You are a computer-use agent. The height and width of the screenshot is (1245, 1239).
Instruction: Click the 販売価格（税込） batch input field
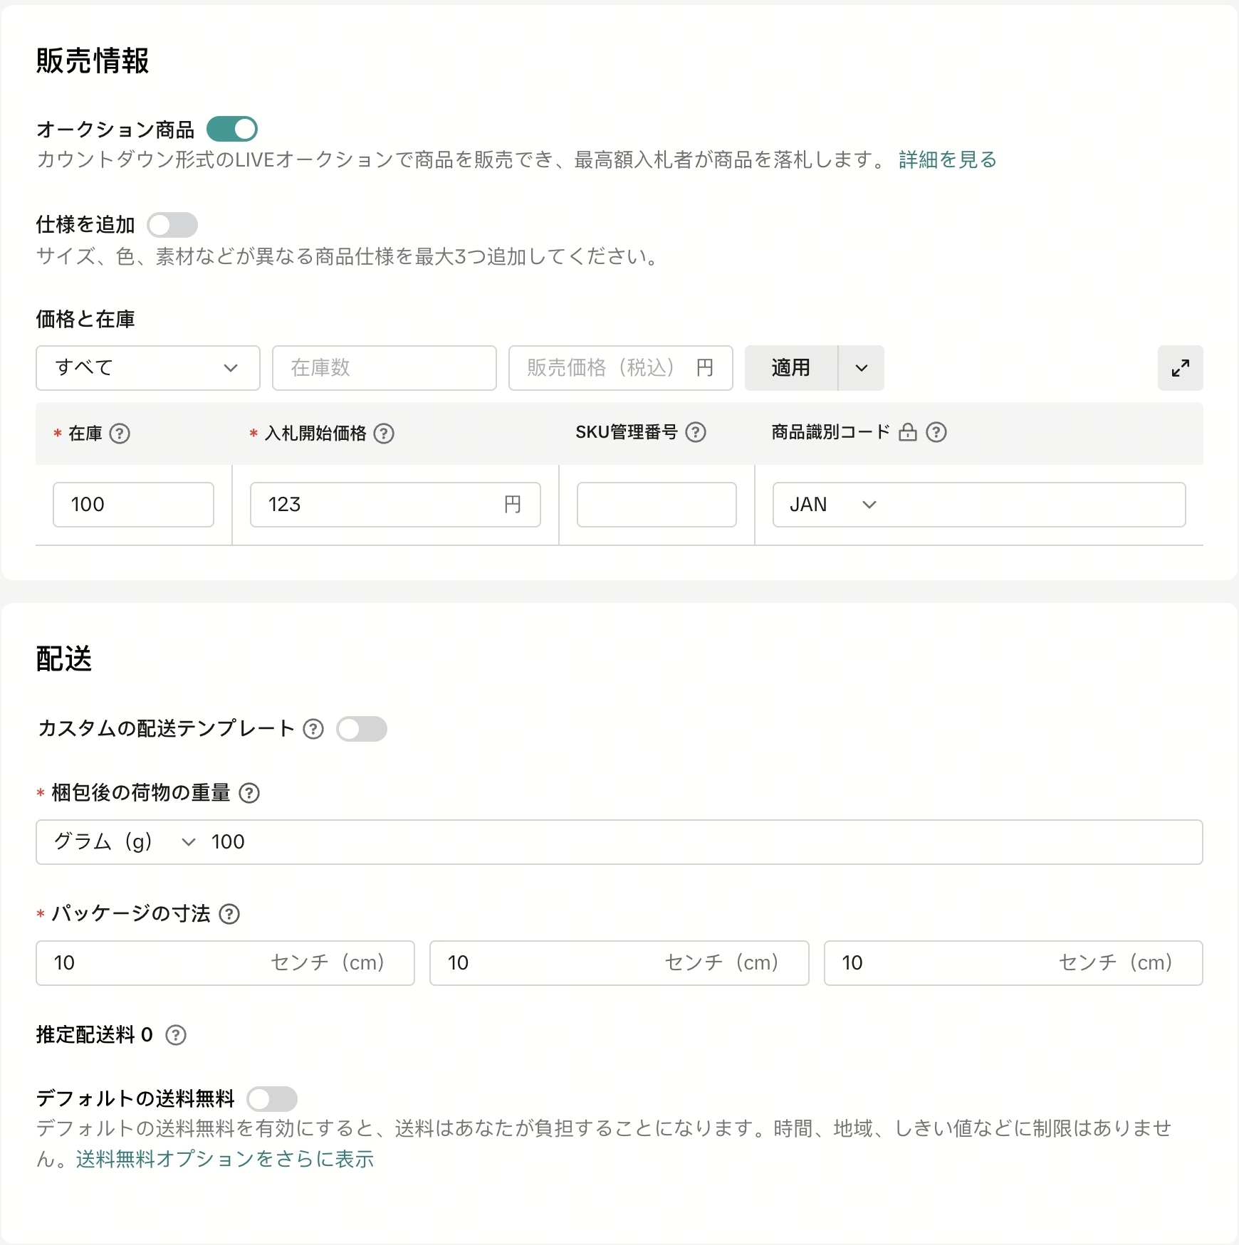pos(620,368)
